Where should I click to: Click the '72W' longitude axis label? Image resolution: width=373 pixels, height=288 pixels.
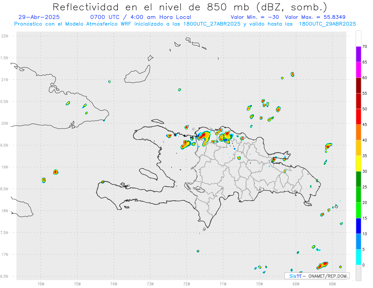pos(186,283)
